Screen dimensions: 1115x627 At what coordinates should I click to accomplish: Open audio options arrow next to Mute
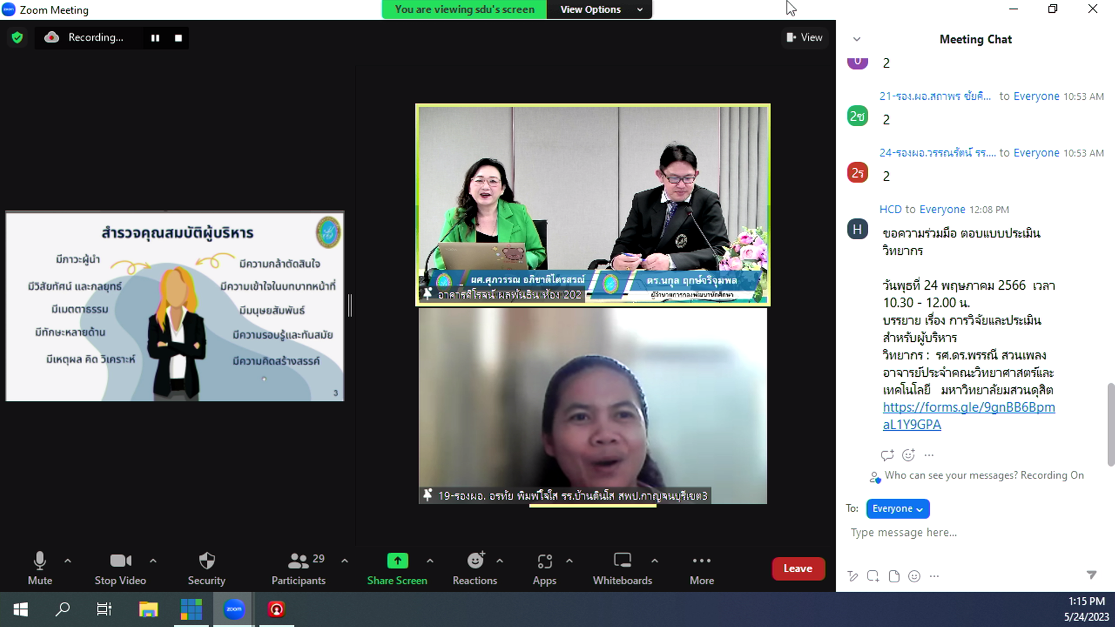pos(67,561)
